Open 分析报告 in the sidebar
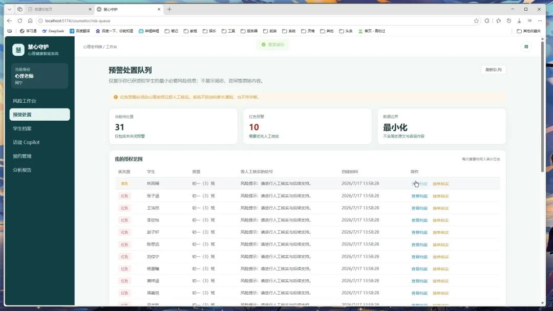Image resolution: width=553 pixels, height=311 pixels. (39, 170)
